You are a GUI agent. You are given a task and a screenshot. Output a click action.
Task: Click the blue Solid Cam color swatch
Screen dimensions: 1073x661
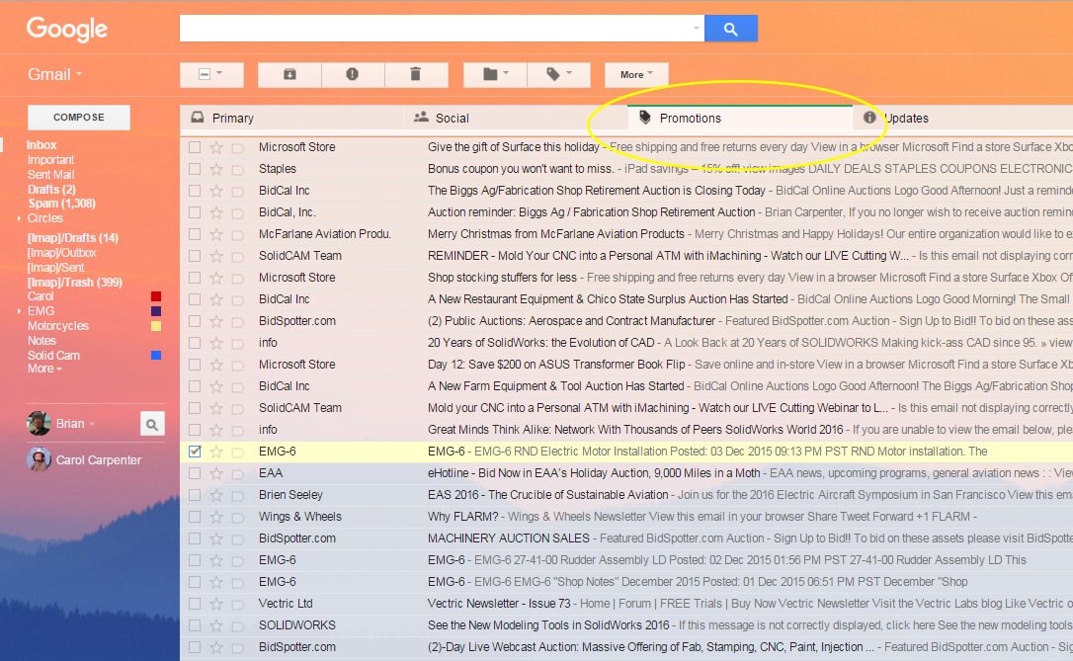click(156, 355)
